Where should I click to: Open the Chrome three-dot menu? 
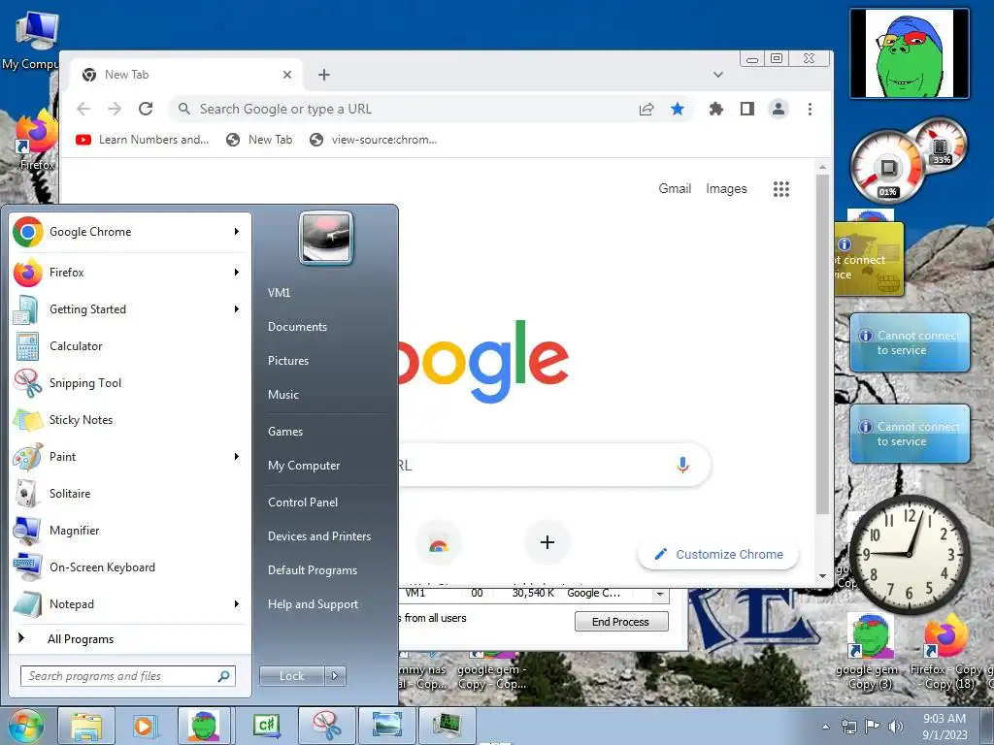(810, 109)
